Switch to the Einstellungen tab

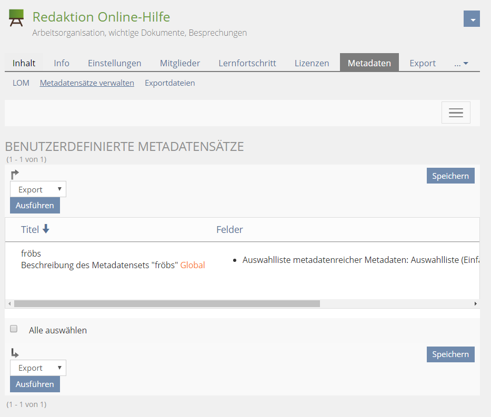click(114, 63)
